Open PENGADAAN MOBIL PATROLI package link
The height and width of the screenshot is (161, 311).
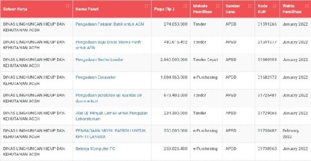(110, 134)
